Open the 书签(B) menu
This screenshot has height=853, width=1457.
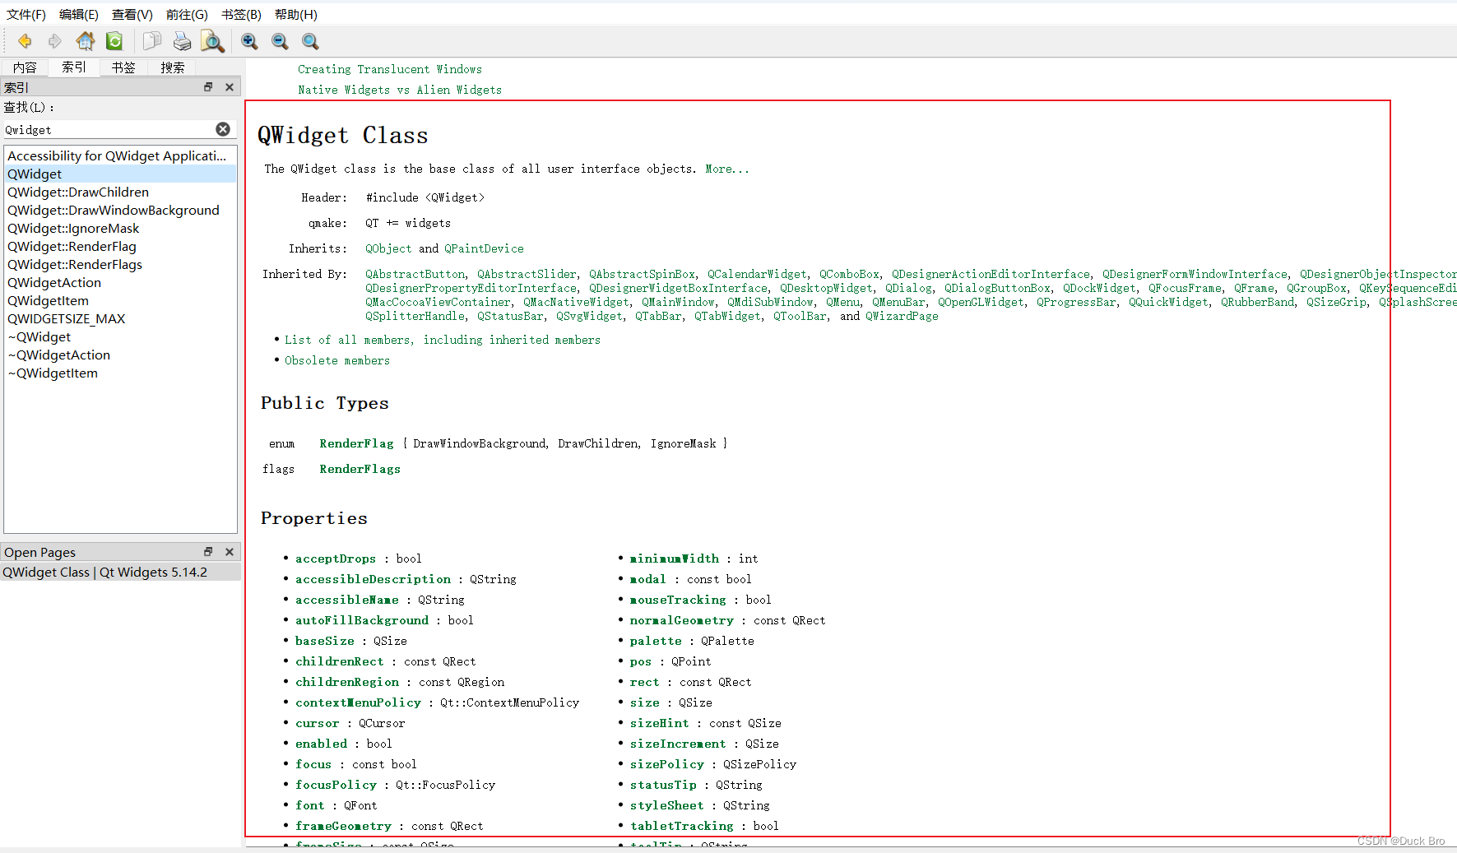[x=241, y=14]
